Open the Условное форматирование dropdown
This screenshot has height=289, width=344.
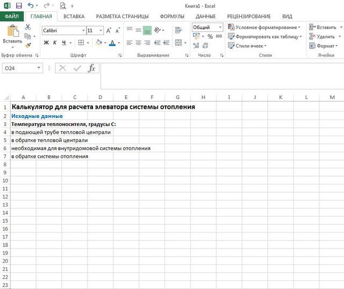point(263,27)
